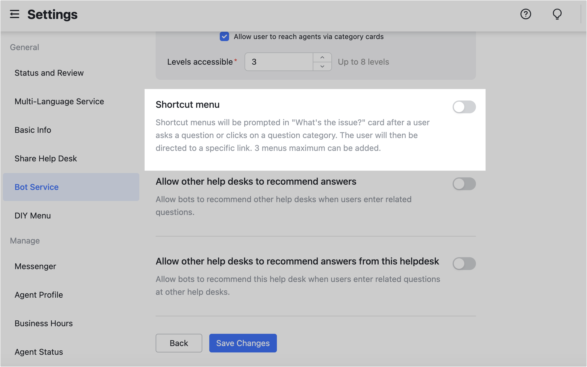Select Bot Service in the sidebar
The height and width of the screenshot is (367, 587).
[x=36, y=187]
